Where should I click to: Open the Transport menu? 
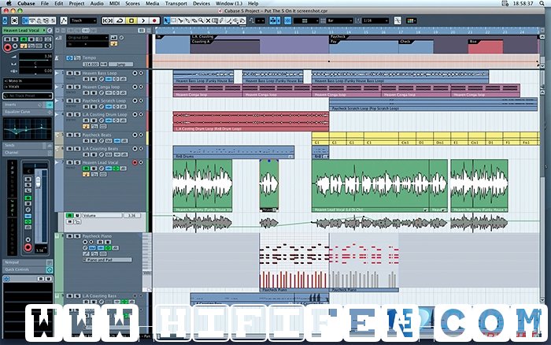pyautogui.click(x=176, y=3)
